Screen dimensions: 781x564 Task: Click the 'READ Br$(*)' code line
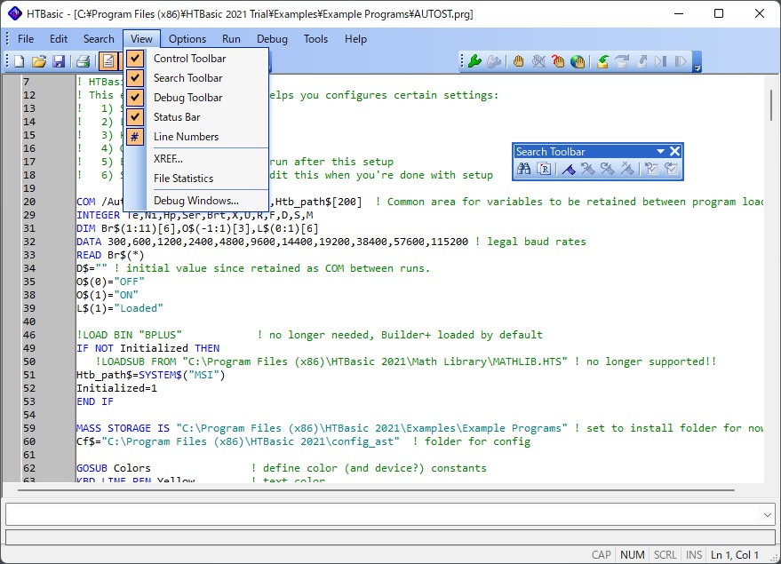click(110, 255)
